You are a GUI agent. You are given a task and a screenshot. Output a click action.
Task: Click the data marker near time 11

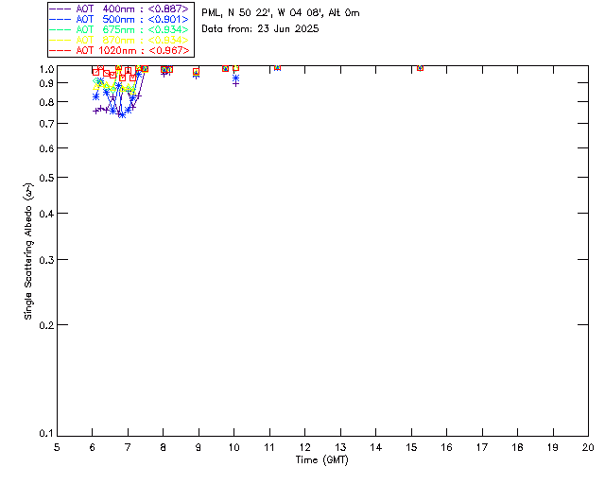coord(277,67)
